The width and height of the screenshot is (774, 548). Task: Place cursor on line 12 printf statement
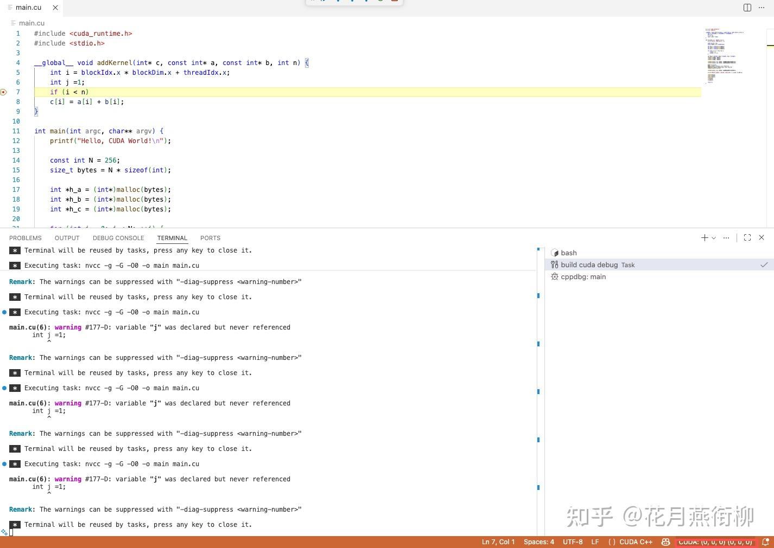click(110, 141)
